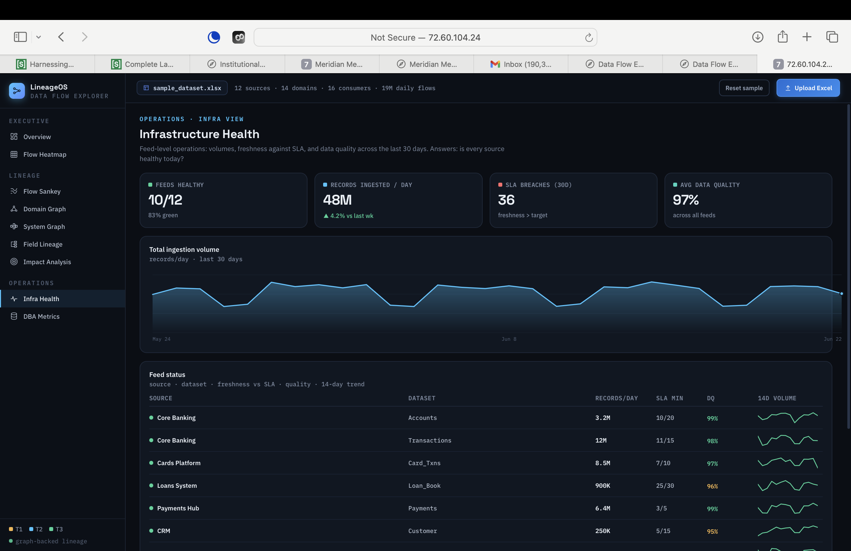Select the Field Lineage icon
This screenshot has height=551, width=851.
[x=14, y=244]
